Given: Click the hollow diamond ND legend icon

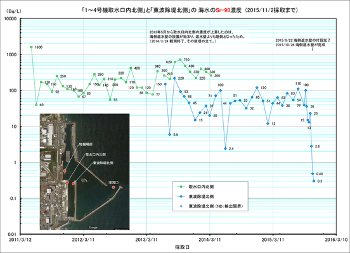Looking at the screenshot, I should (x=181, y=206).
